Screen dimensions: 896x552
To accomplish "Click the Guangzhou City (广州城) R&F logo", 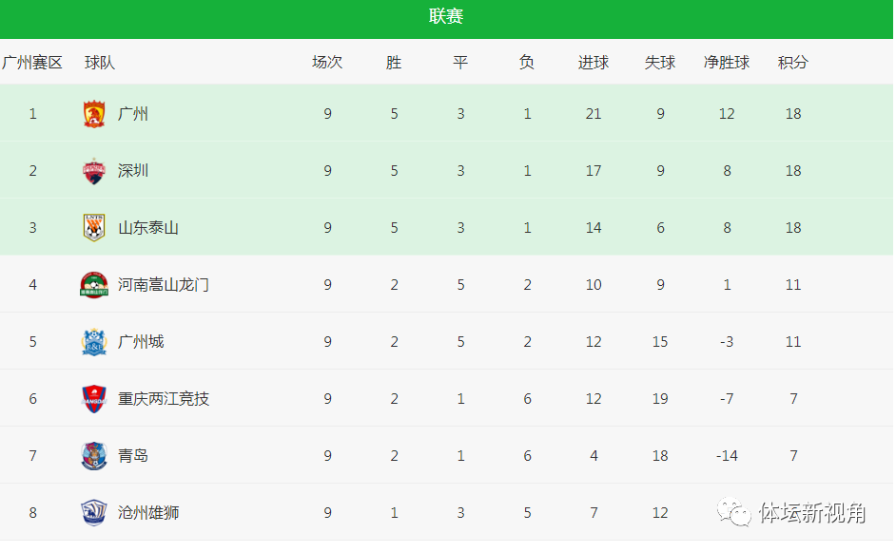I will point(94,342).
